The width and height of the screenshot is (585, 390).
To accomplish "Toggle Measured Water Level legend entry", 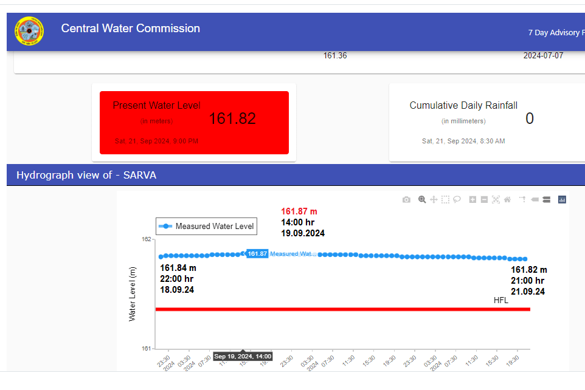I will [206, 227].
